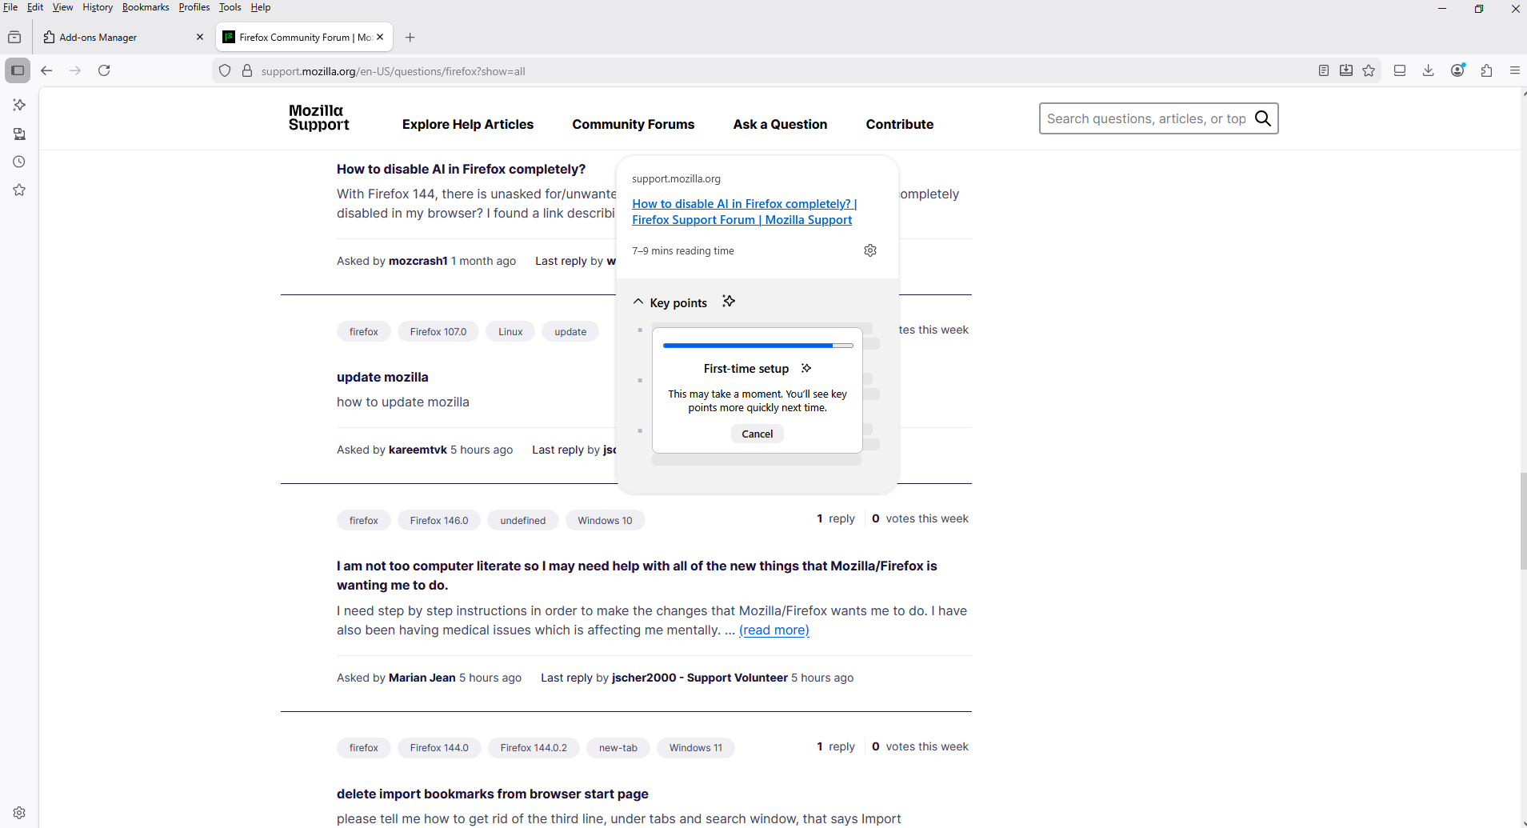Viewport: 1527px width, 828px height.
Task: Click the Mozilla Support logo
Action: (319, 118)
